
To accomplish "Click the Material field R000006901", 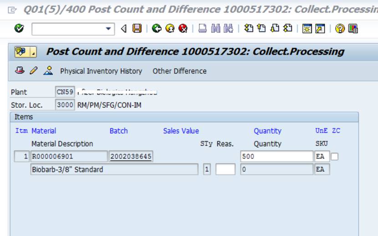I will coord(69,156).
